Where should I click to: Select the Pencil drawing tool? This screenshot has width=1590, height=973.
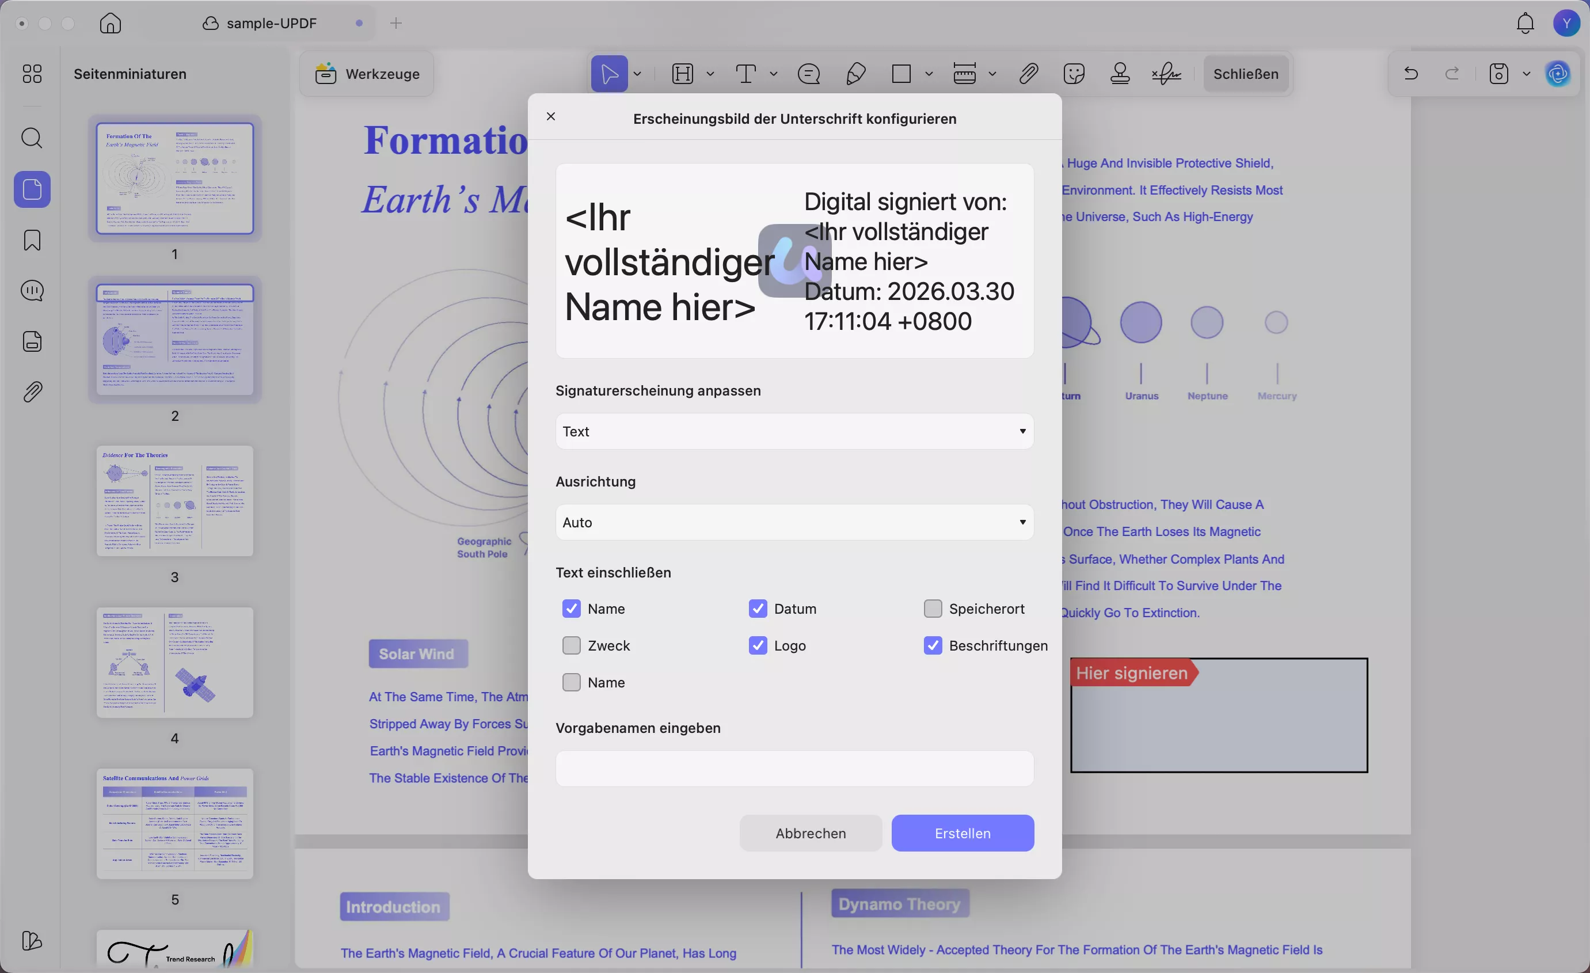pyautogui.click(x=855, y=74)
